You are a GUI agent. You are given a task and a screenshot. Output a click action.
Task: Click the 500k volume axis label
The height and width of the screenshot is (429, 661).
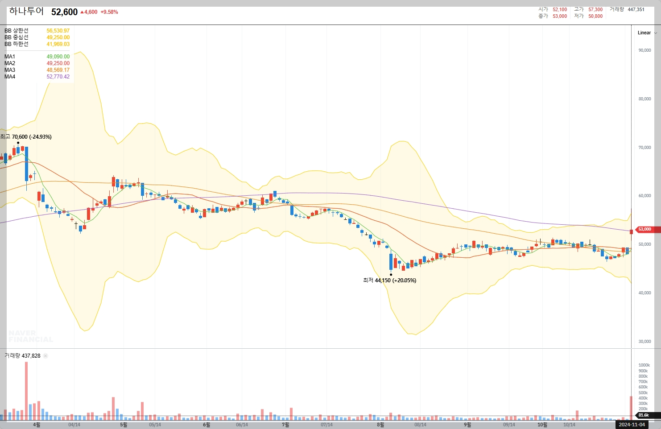(x=643, y=393)
